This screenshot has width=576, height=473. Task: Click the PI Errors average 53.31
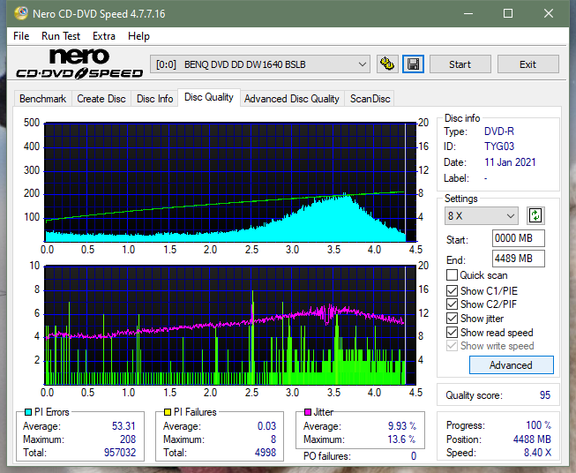123,426
